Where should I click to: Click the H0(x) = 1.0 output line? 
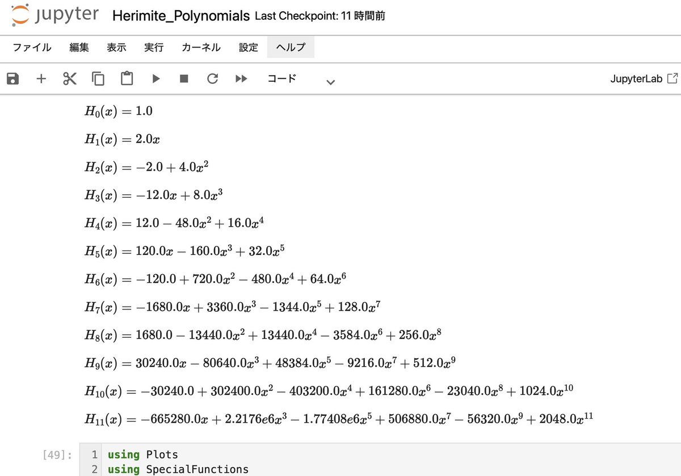(119, 111)
